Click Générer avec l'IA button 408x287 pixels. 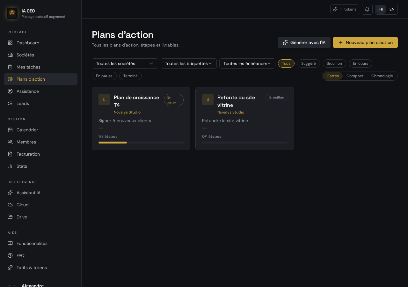(304, 42)
